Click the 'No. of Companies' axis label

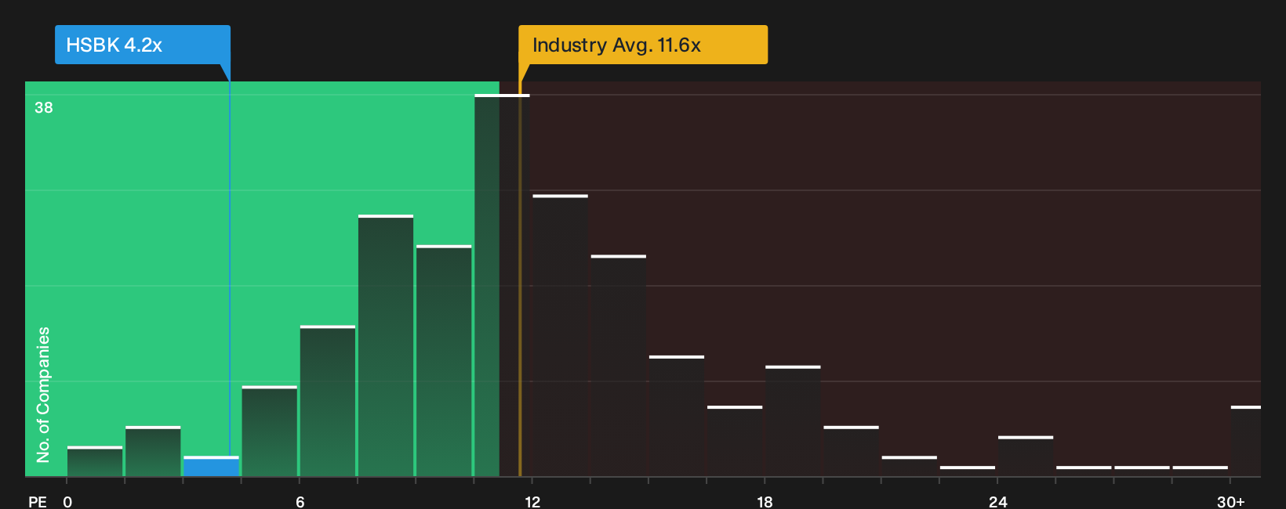coord(43,395)
